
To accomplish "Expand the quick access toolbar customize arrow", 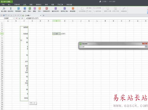I will click(21, 15).
